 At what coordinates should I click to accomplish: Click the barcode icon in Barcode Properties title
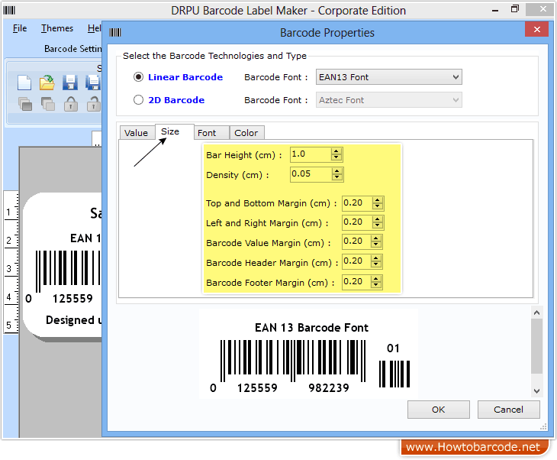click(115, 33)
